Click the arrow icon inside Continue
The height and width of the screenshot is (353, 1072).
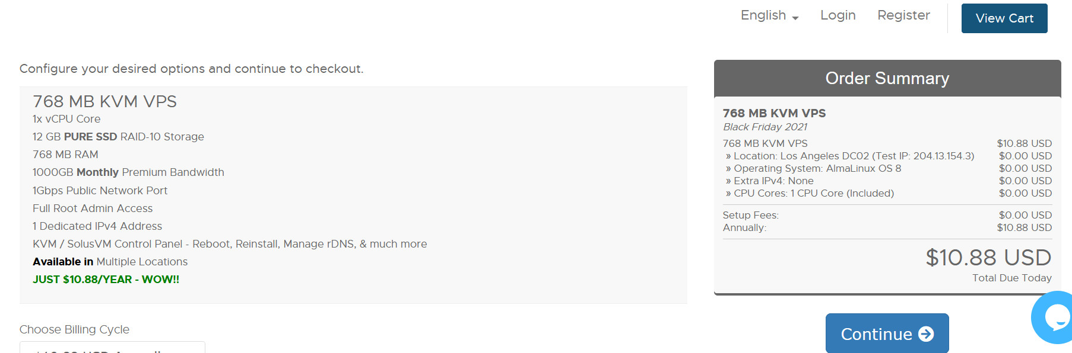[x=926, y=334]
